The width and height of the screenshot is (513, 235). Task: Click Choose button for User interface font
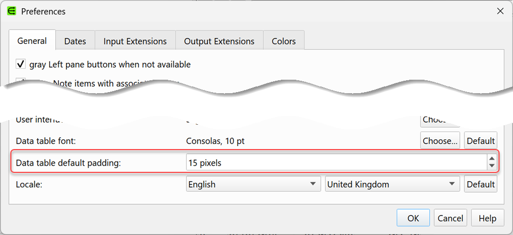tap(440, 121)
